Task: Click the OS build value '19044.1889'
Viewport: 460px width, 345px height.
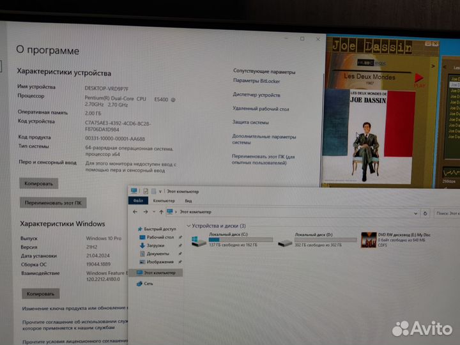Action: point(98,264)
